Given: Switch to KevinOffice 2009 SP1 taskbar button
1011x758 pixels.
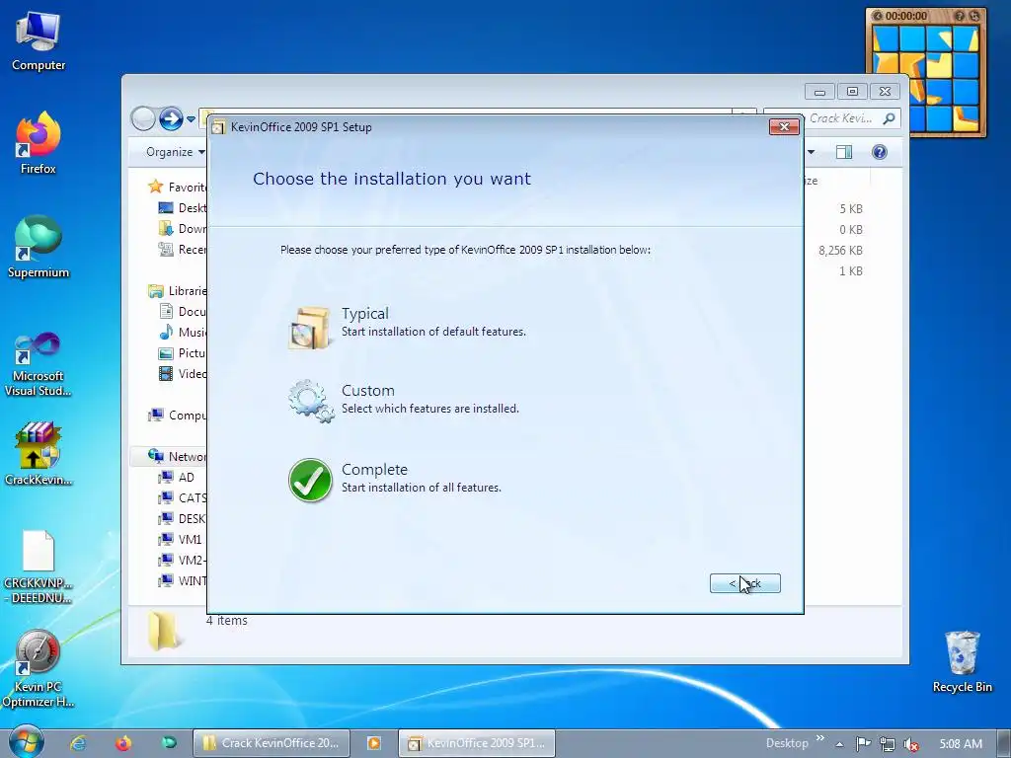Looking at the screenshot, I should 477,743.
